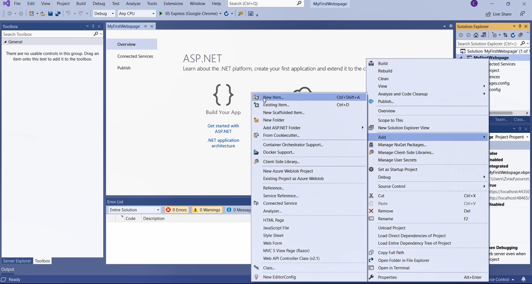This screenshot has height=284, width=532.
Task: Click the Save All toolbar icon
Action: (x=57, y=14)
